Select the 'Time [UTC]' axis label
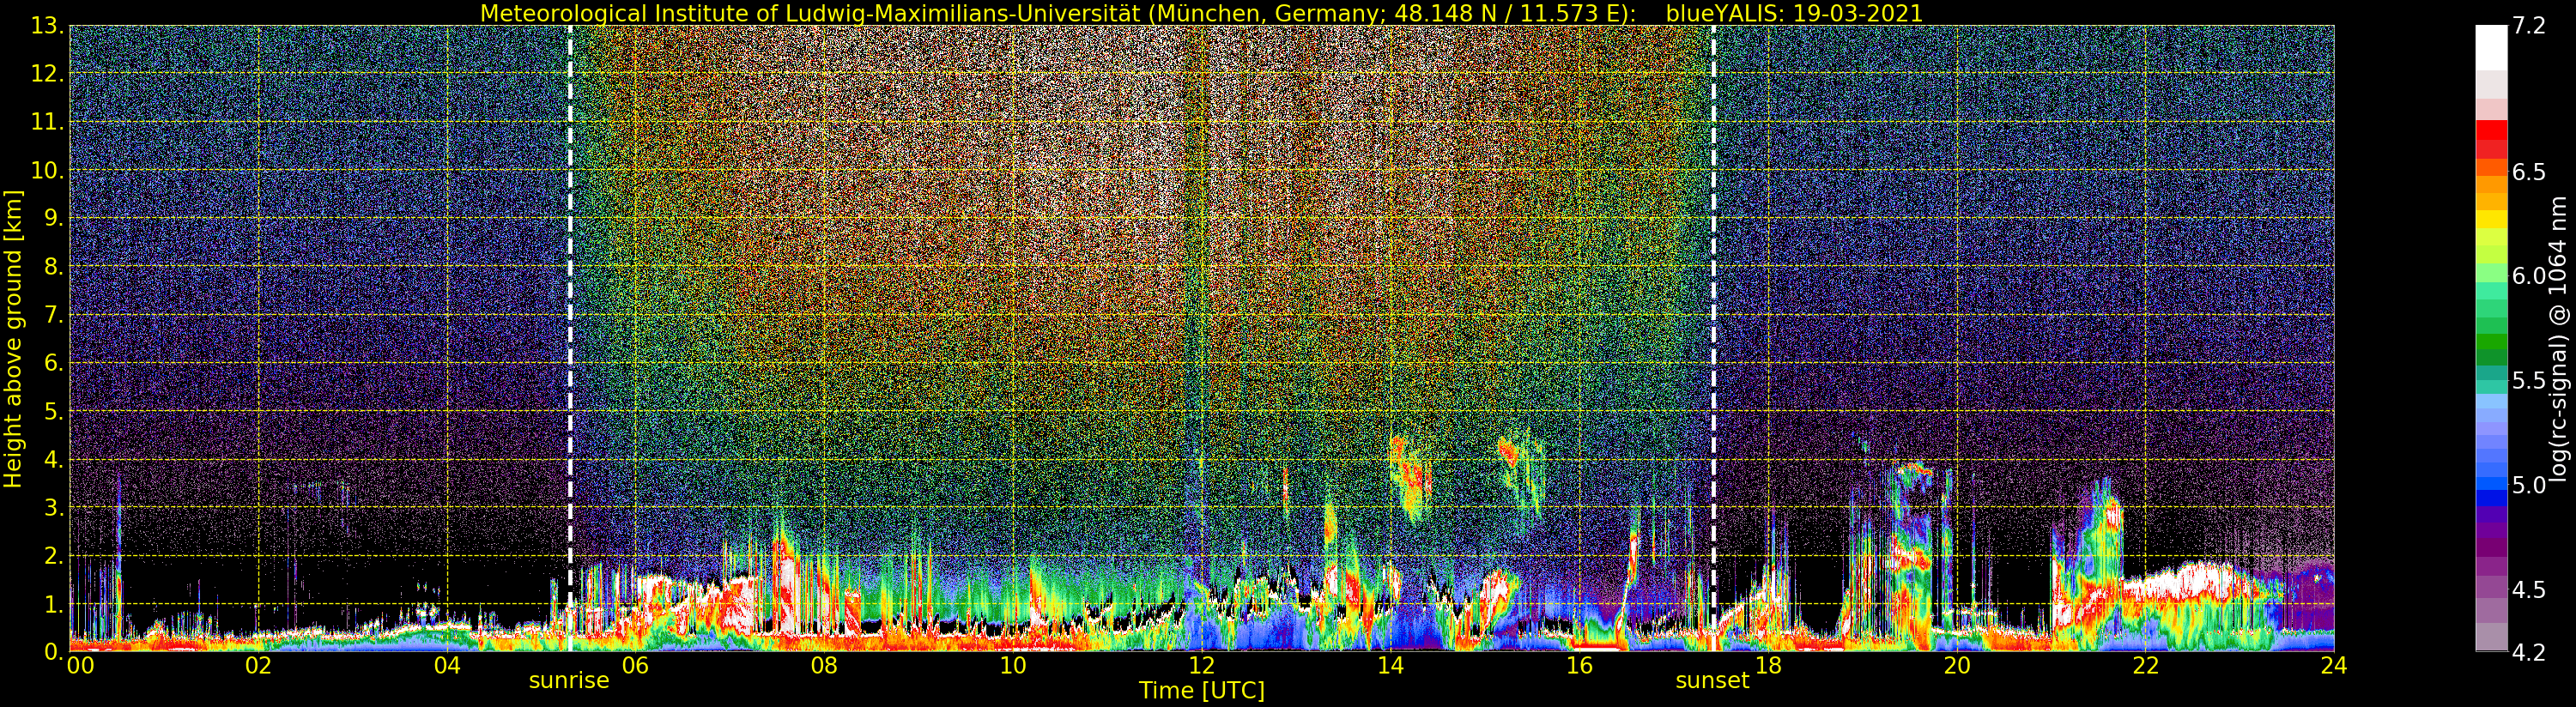Screen dimensions: 2576x707 tap(1201, 691)
